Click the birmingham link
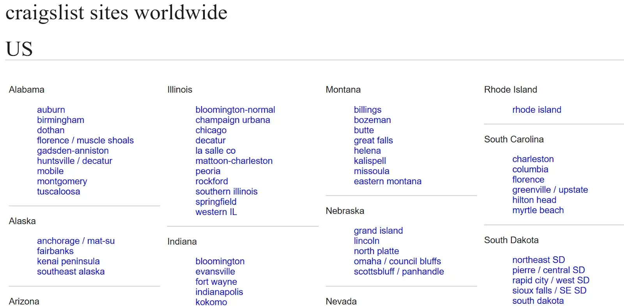The image size is (624, 307). [x=60, y=120]
